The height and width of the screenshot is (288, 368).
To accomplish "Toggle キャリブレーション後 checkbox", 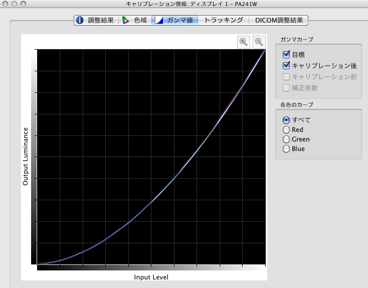I will (x=286, y=65).
